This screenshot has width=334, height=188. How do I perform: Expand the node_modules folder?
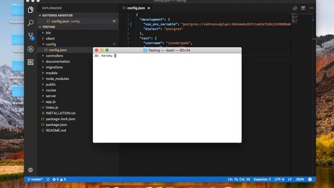tap(57, 79)
